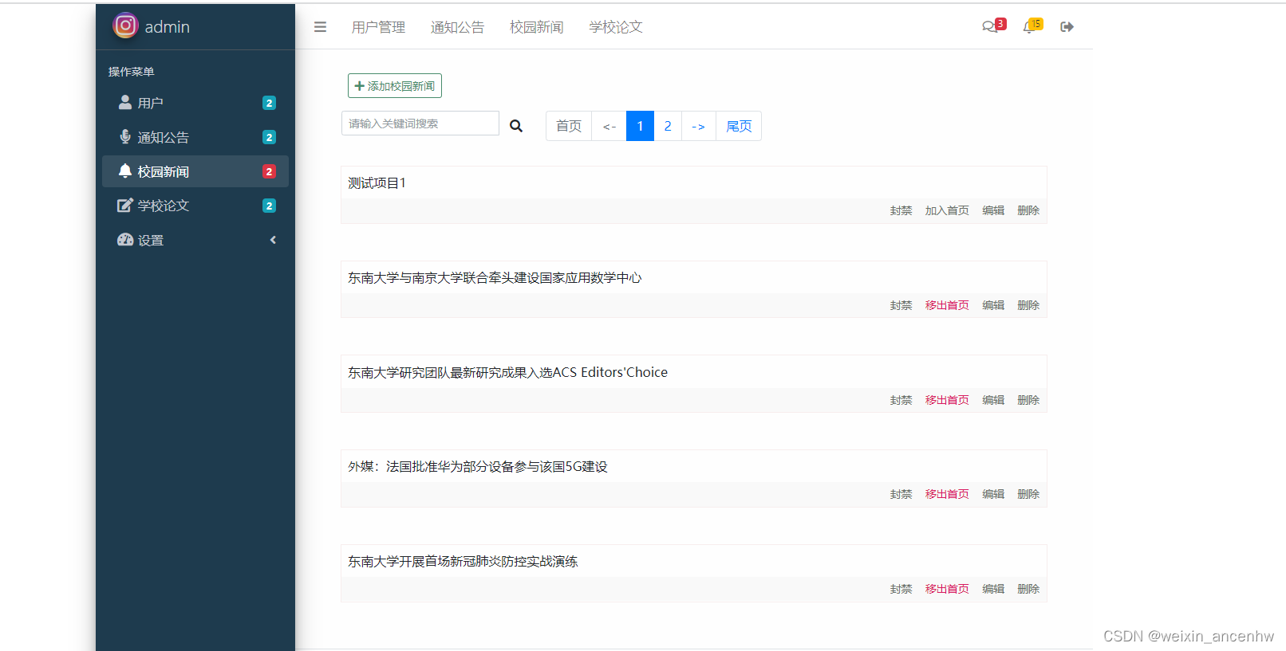Screen dimensions: 1286x651
Task: Click 封禁 for 新冠肺炎防控演练 news
Action: [x=901, y=589]
